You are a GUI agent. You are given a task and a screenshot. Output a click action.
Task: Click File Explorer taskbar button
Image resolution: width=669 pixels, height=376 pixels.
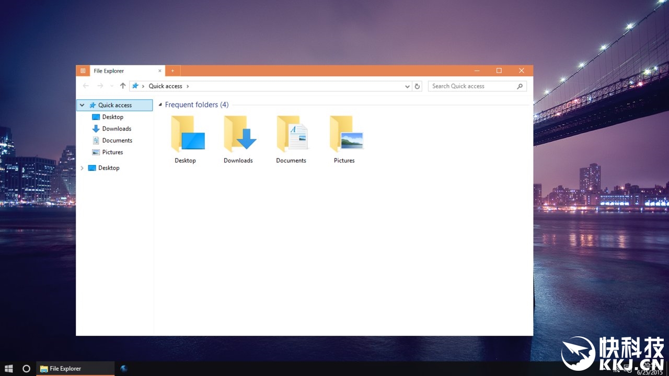coord(75,369)
